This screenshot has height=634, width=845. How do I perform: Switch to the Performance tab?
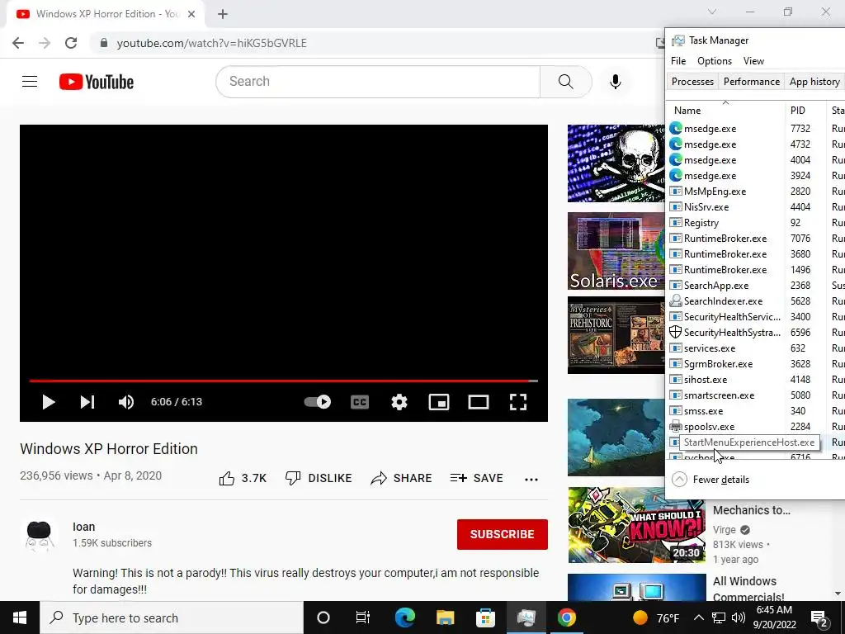751,82
